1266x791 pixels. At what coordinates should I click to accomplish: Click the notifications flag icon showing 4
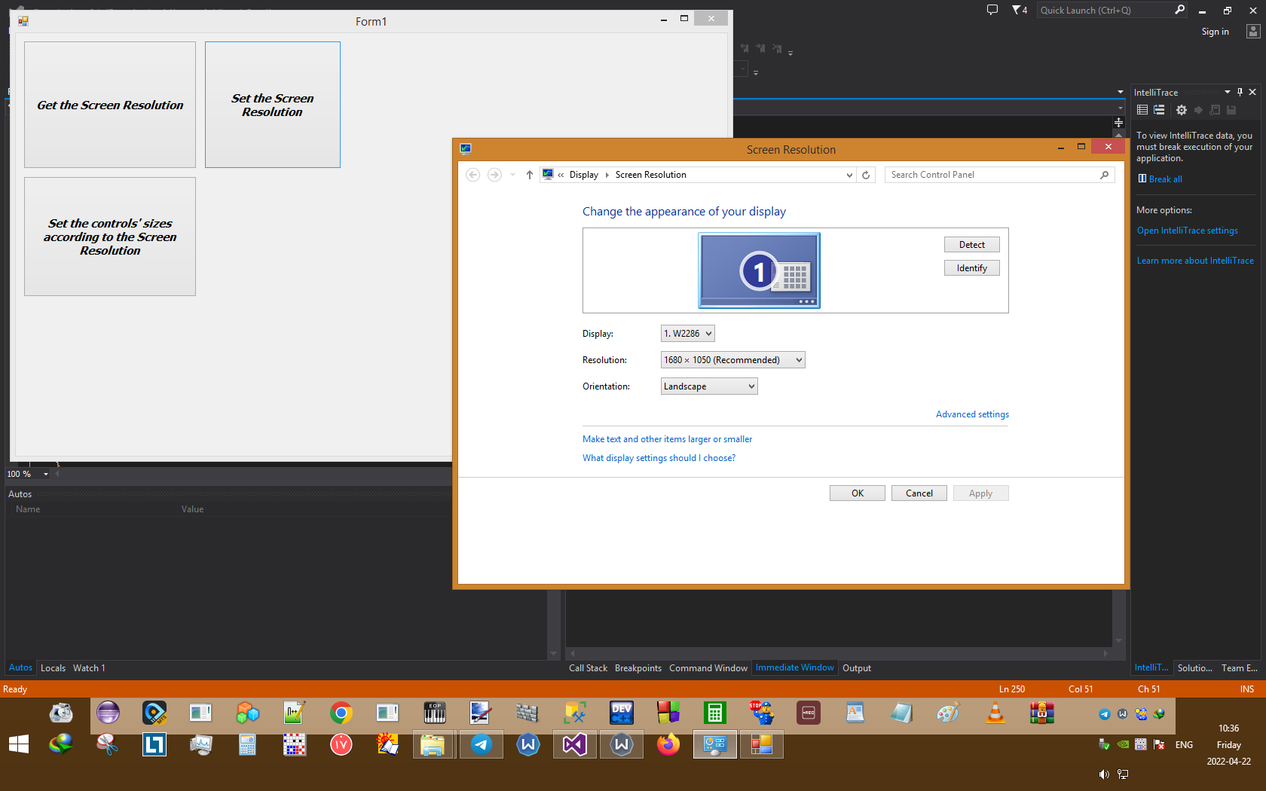tap(1020, 10)
